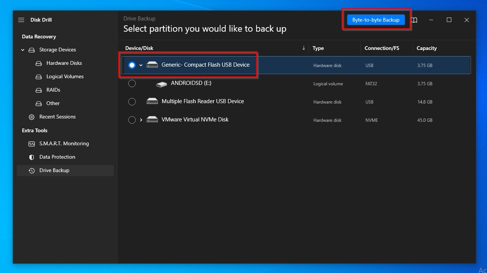Click the Recent Sessions gear icon

(x=32, y=117)
